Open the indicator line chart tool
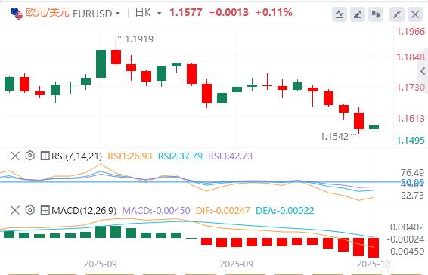Screen dimensions: 428x275 340,14
